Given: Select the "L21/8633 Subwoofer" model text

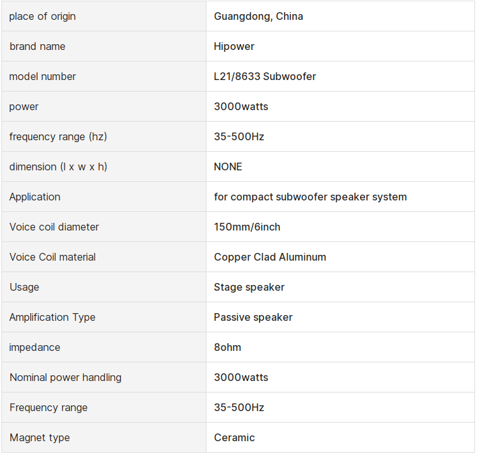Looking at the screenshot, I should [265, 77].
